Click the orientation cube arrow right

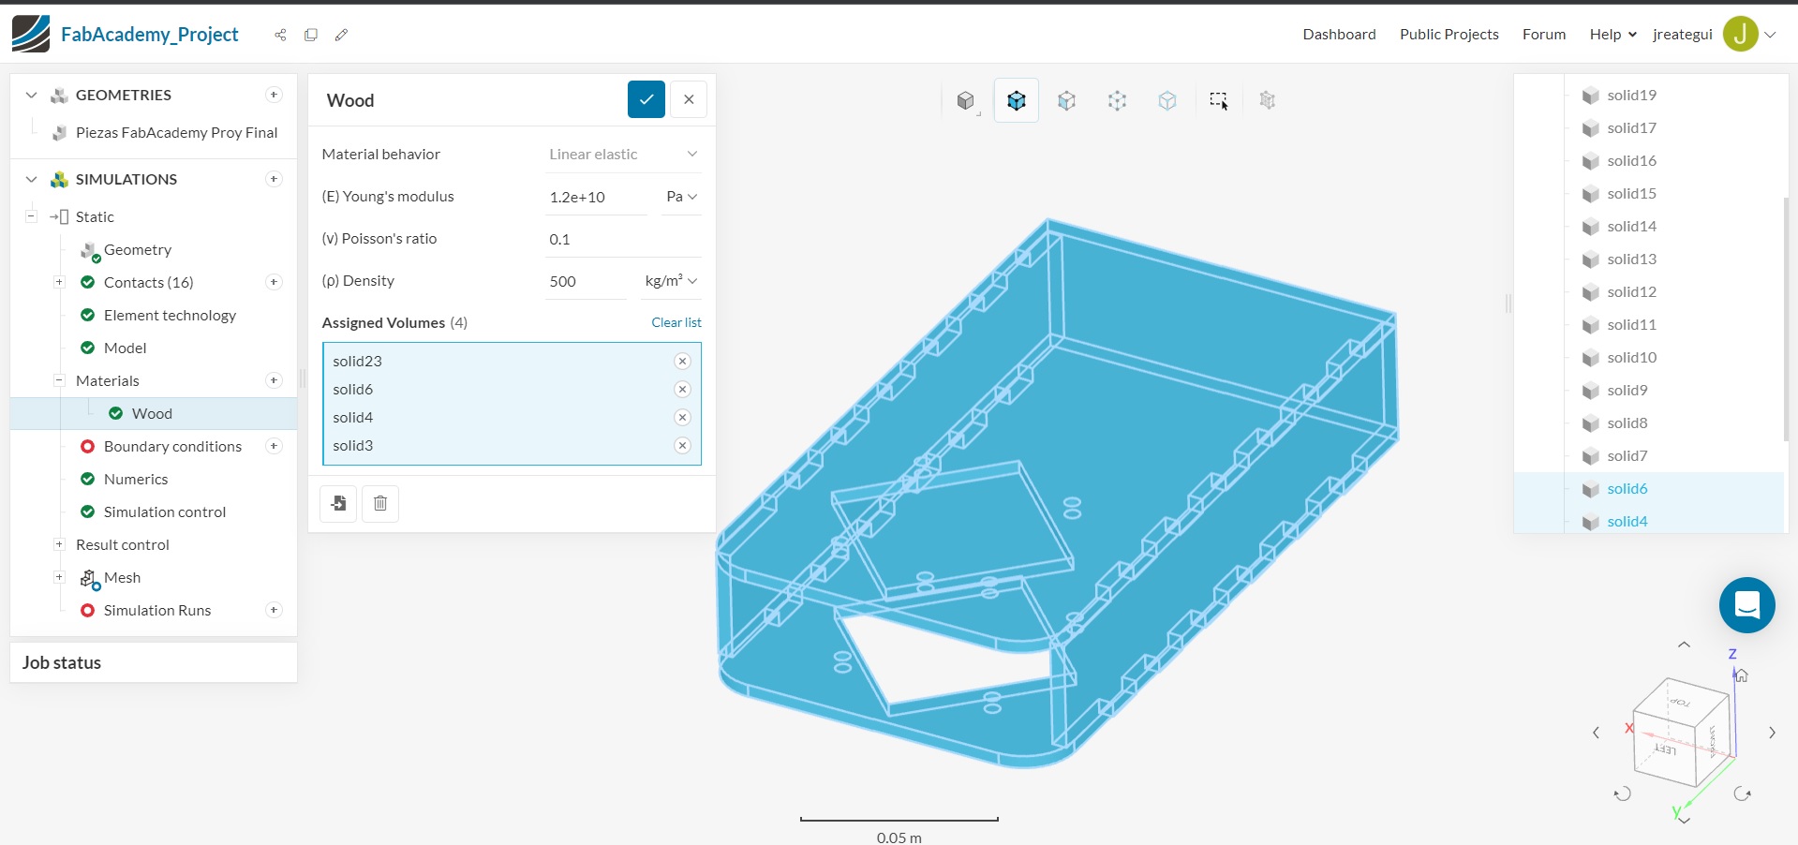[x=1772, y=733]
